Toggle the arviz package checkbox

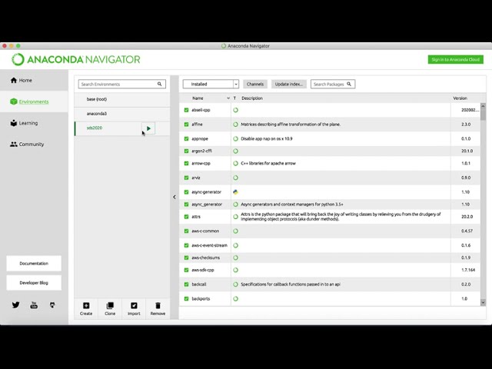(186, 178)
